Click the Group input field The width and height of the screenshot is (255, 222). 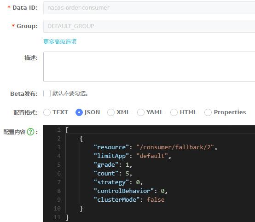click(x=149, y=26)
